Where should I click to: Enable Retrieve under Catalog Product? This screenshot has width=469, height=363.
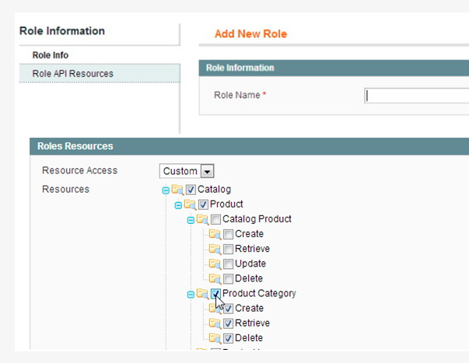[228, 249]
